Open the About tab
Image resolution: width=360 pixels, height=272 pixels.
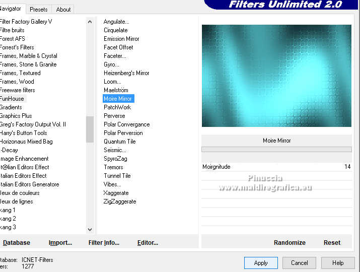point(63,10)
